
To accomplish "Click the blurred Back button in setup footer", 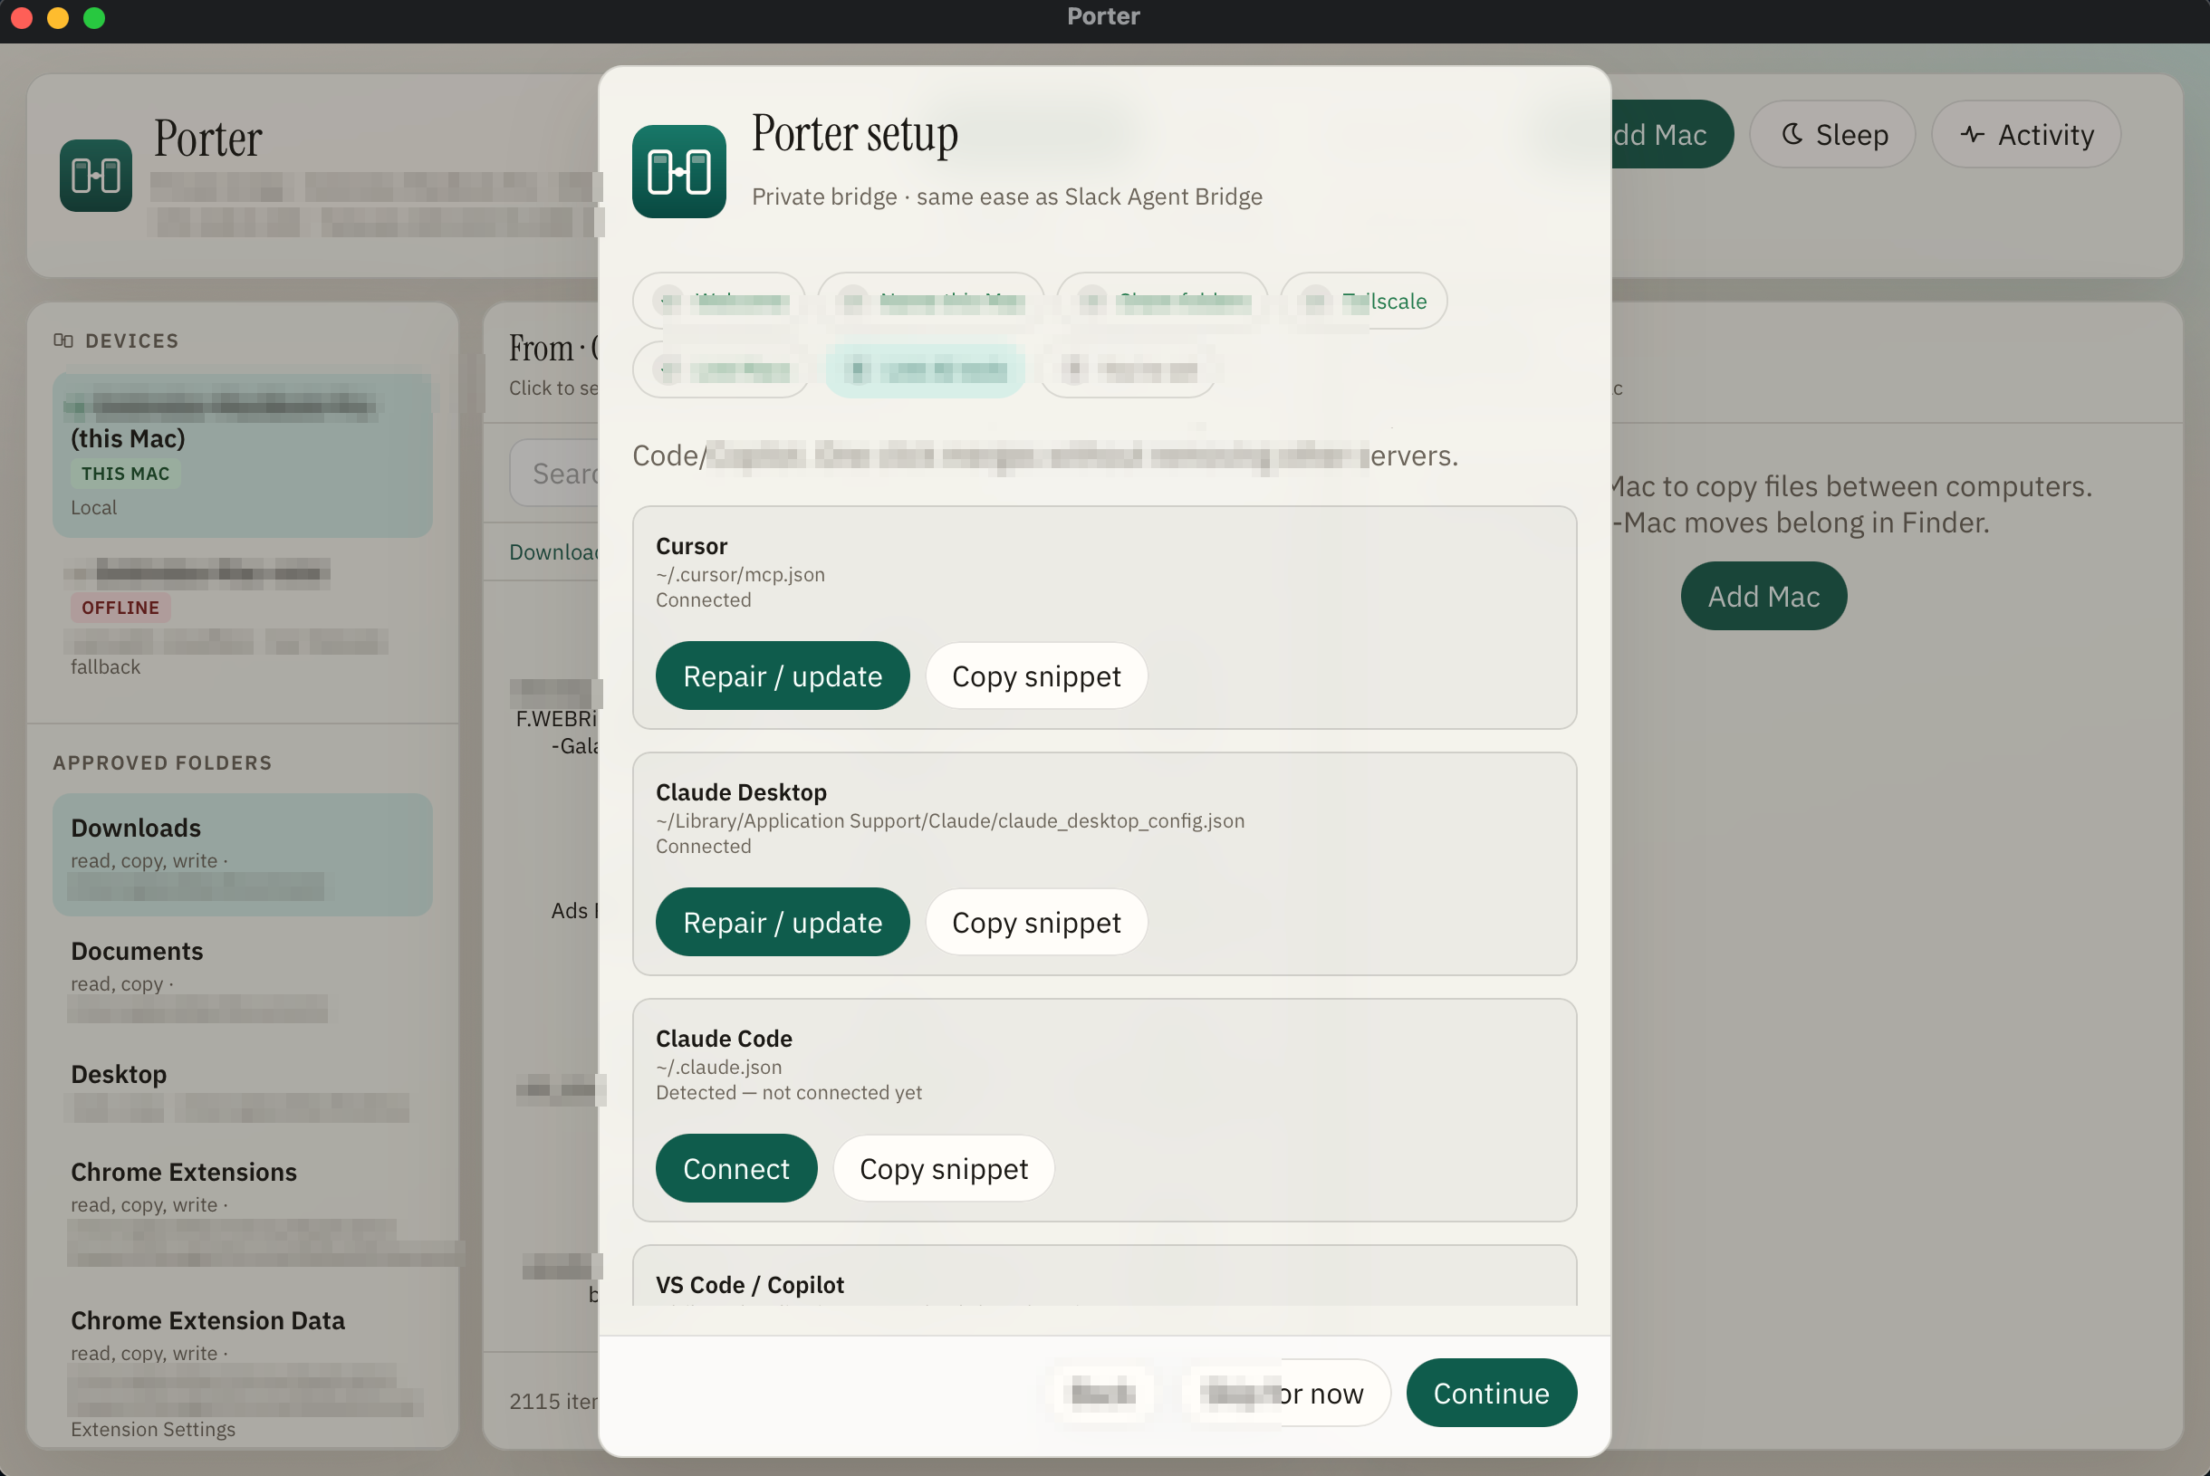I will tap(1103, 1392).
